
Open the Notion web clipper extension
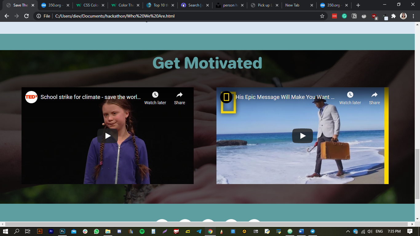click(354, 16)
